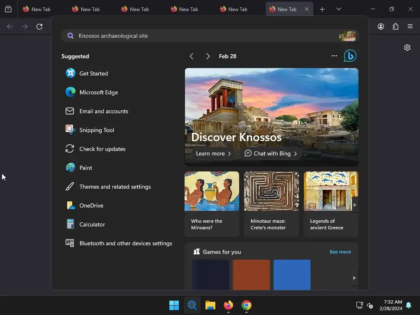
Task: Click taskbar Search icon
Action: 192,305
